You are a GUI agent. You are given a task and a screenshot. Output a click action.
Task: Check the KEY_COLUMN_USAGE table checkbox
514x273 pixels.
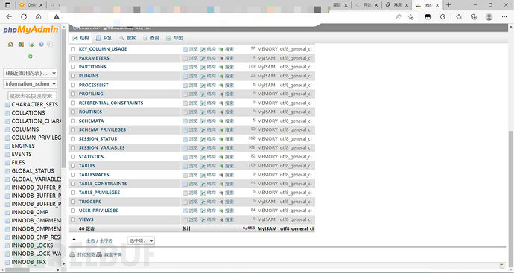click(73, 49)
